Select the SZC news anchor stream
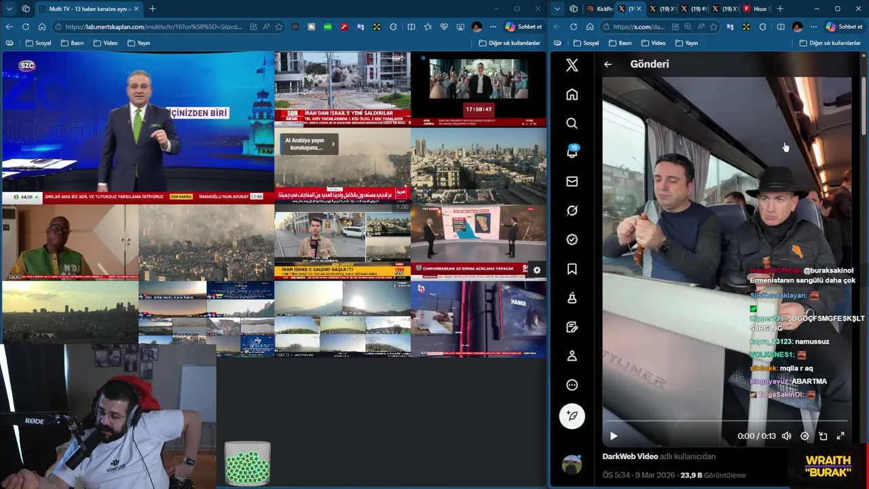 click(138, 128)
